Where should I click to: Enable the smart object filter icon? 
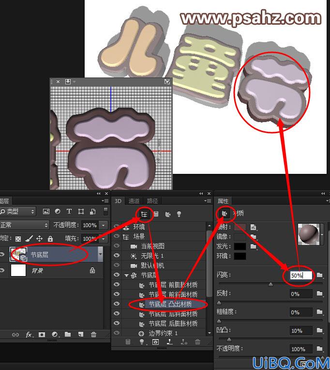(x=92, y=212)
